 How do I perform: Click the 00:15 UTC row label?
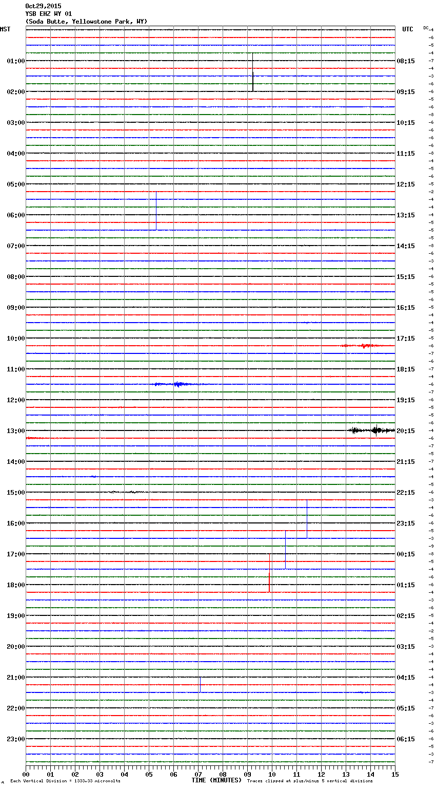[406, 554]
